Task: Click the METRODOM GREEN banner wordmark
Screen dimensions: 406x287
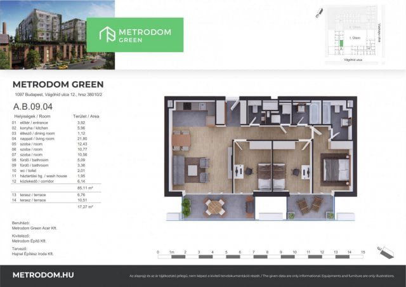Action: point(145,36)
